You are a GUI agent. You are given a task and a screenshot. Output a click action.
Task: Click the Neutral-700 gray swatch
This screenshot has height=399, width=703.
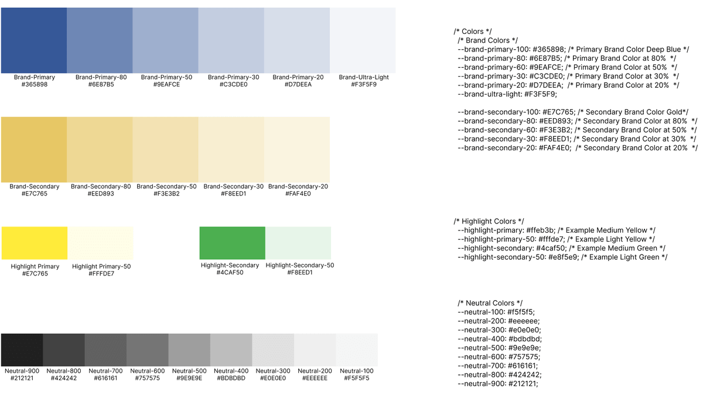tap(106, 350)
